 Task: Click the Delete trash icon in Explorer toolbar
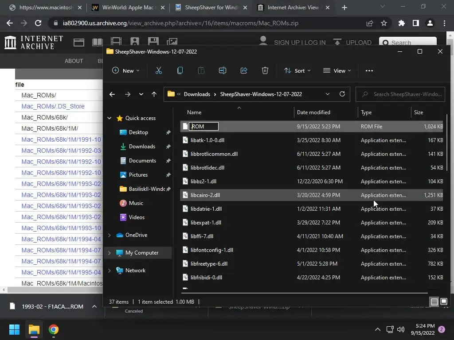(265, 70)
